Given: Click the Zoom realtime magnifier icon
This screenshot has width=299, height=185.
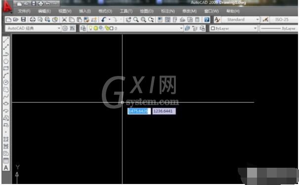Looking at the screenshot, I should [136, 20].
